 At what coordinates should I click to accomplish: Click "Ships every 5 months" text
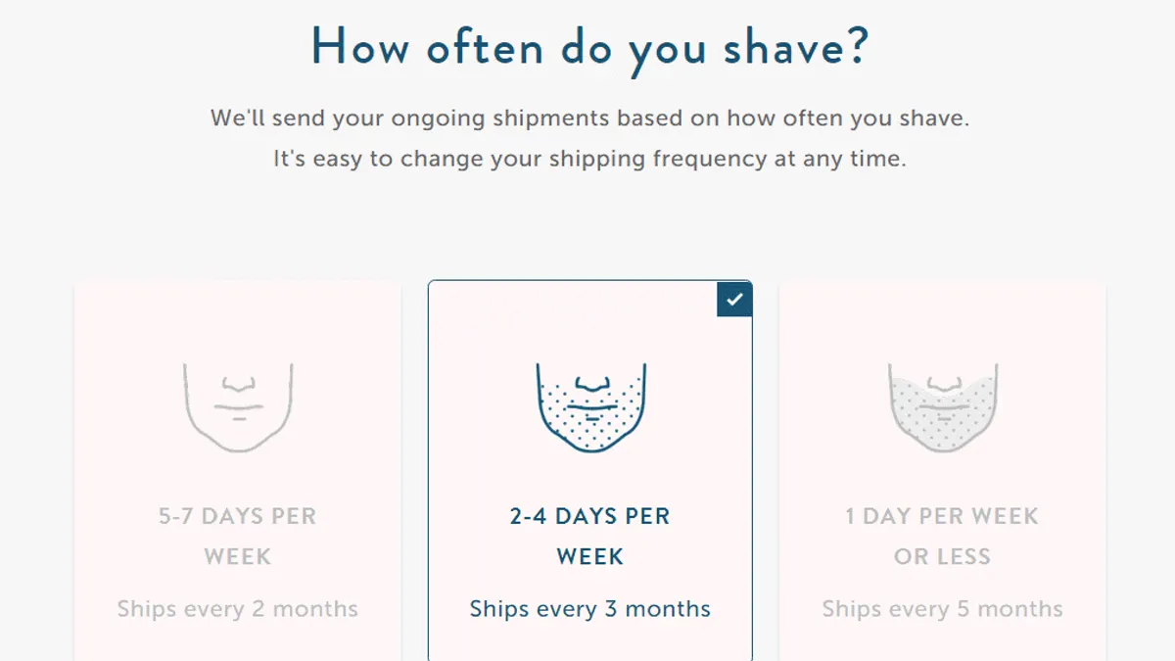point(943,609)
